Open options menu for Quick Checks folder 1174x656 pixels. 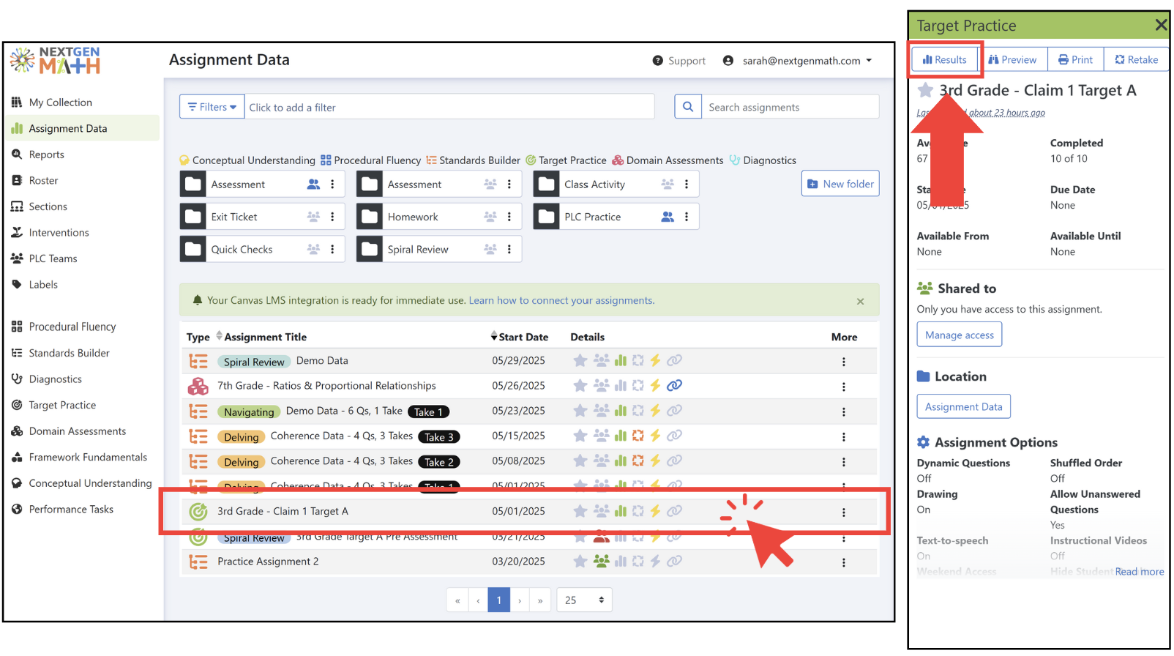coord(332,250)
